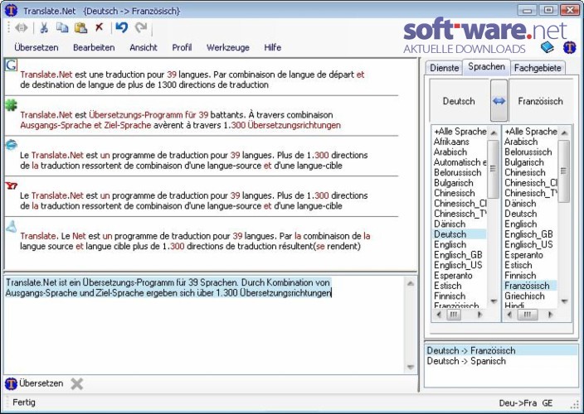Select Französisch in target language list
The height and width of the screenshot is (414, 584).
point(530,286)
